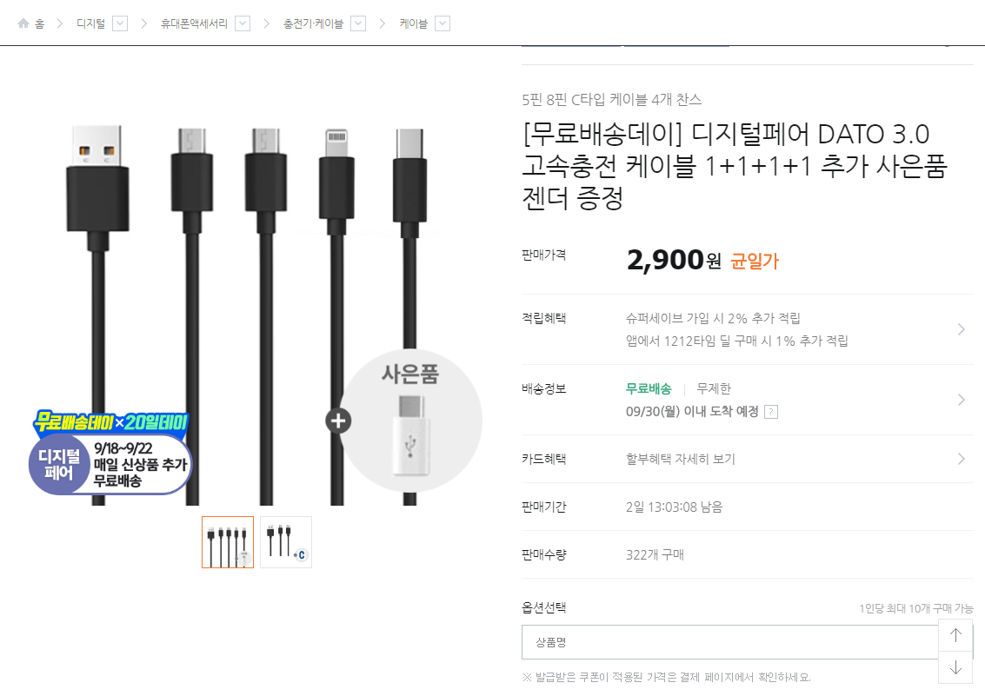985x696 pixels.
Task: Expand the 충전기·케이블 category dropdown
Action: pyautogui.click(x=358, y=23)
